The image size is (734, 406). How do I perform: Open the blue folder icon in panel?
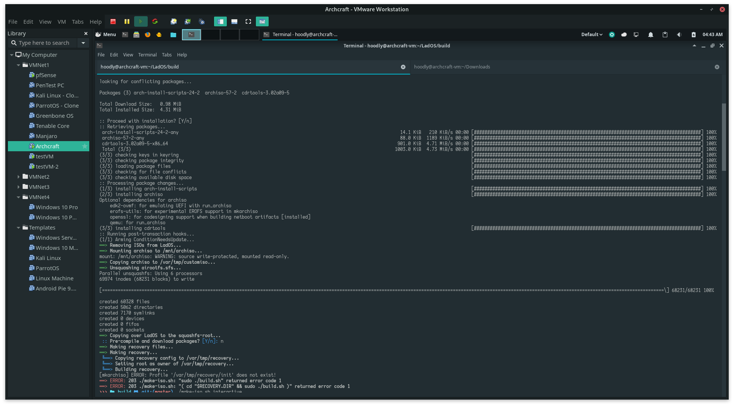click(173, 35)
